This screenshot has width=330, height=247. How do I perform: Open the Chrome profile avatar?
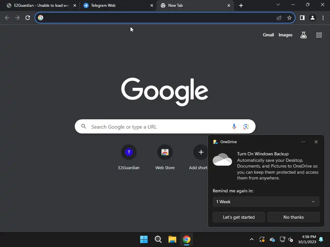pyautogui.click(x=313, y=18)
